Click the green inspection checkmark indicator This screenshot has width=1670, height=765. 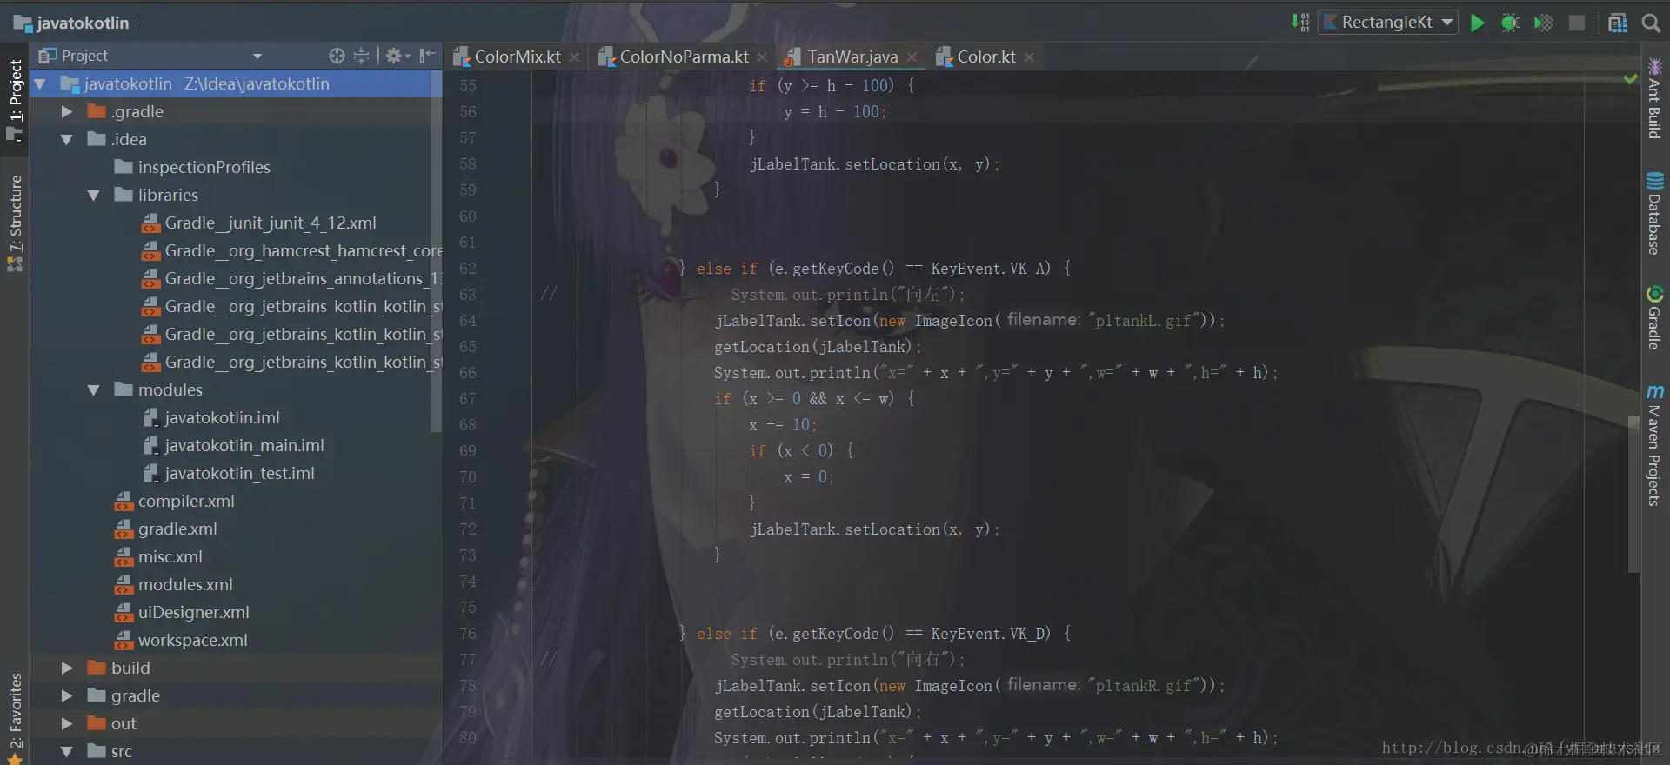point(1630,79)
